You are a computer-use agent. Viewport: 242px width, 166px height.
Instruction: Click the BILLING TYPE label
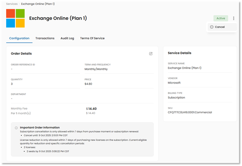[x=175, y=93]
